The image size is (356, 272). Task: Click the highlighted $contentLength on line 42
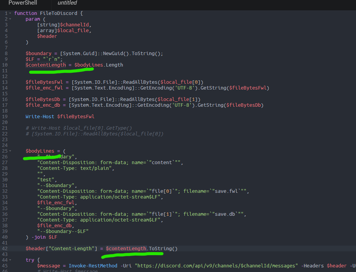tap(126, 249)
